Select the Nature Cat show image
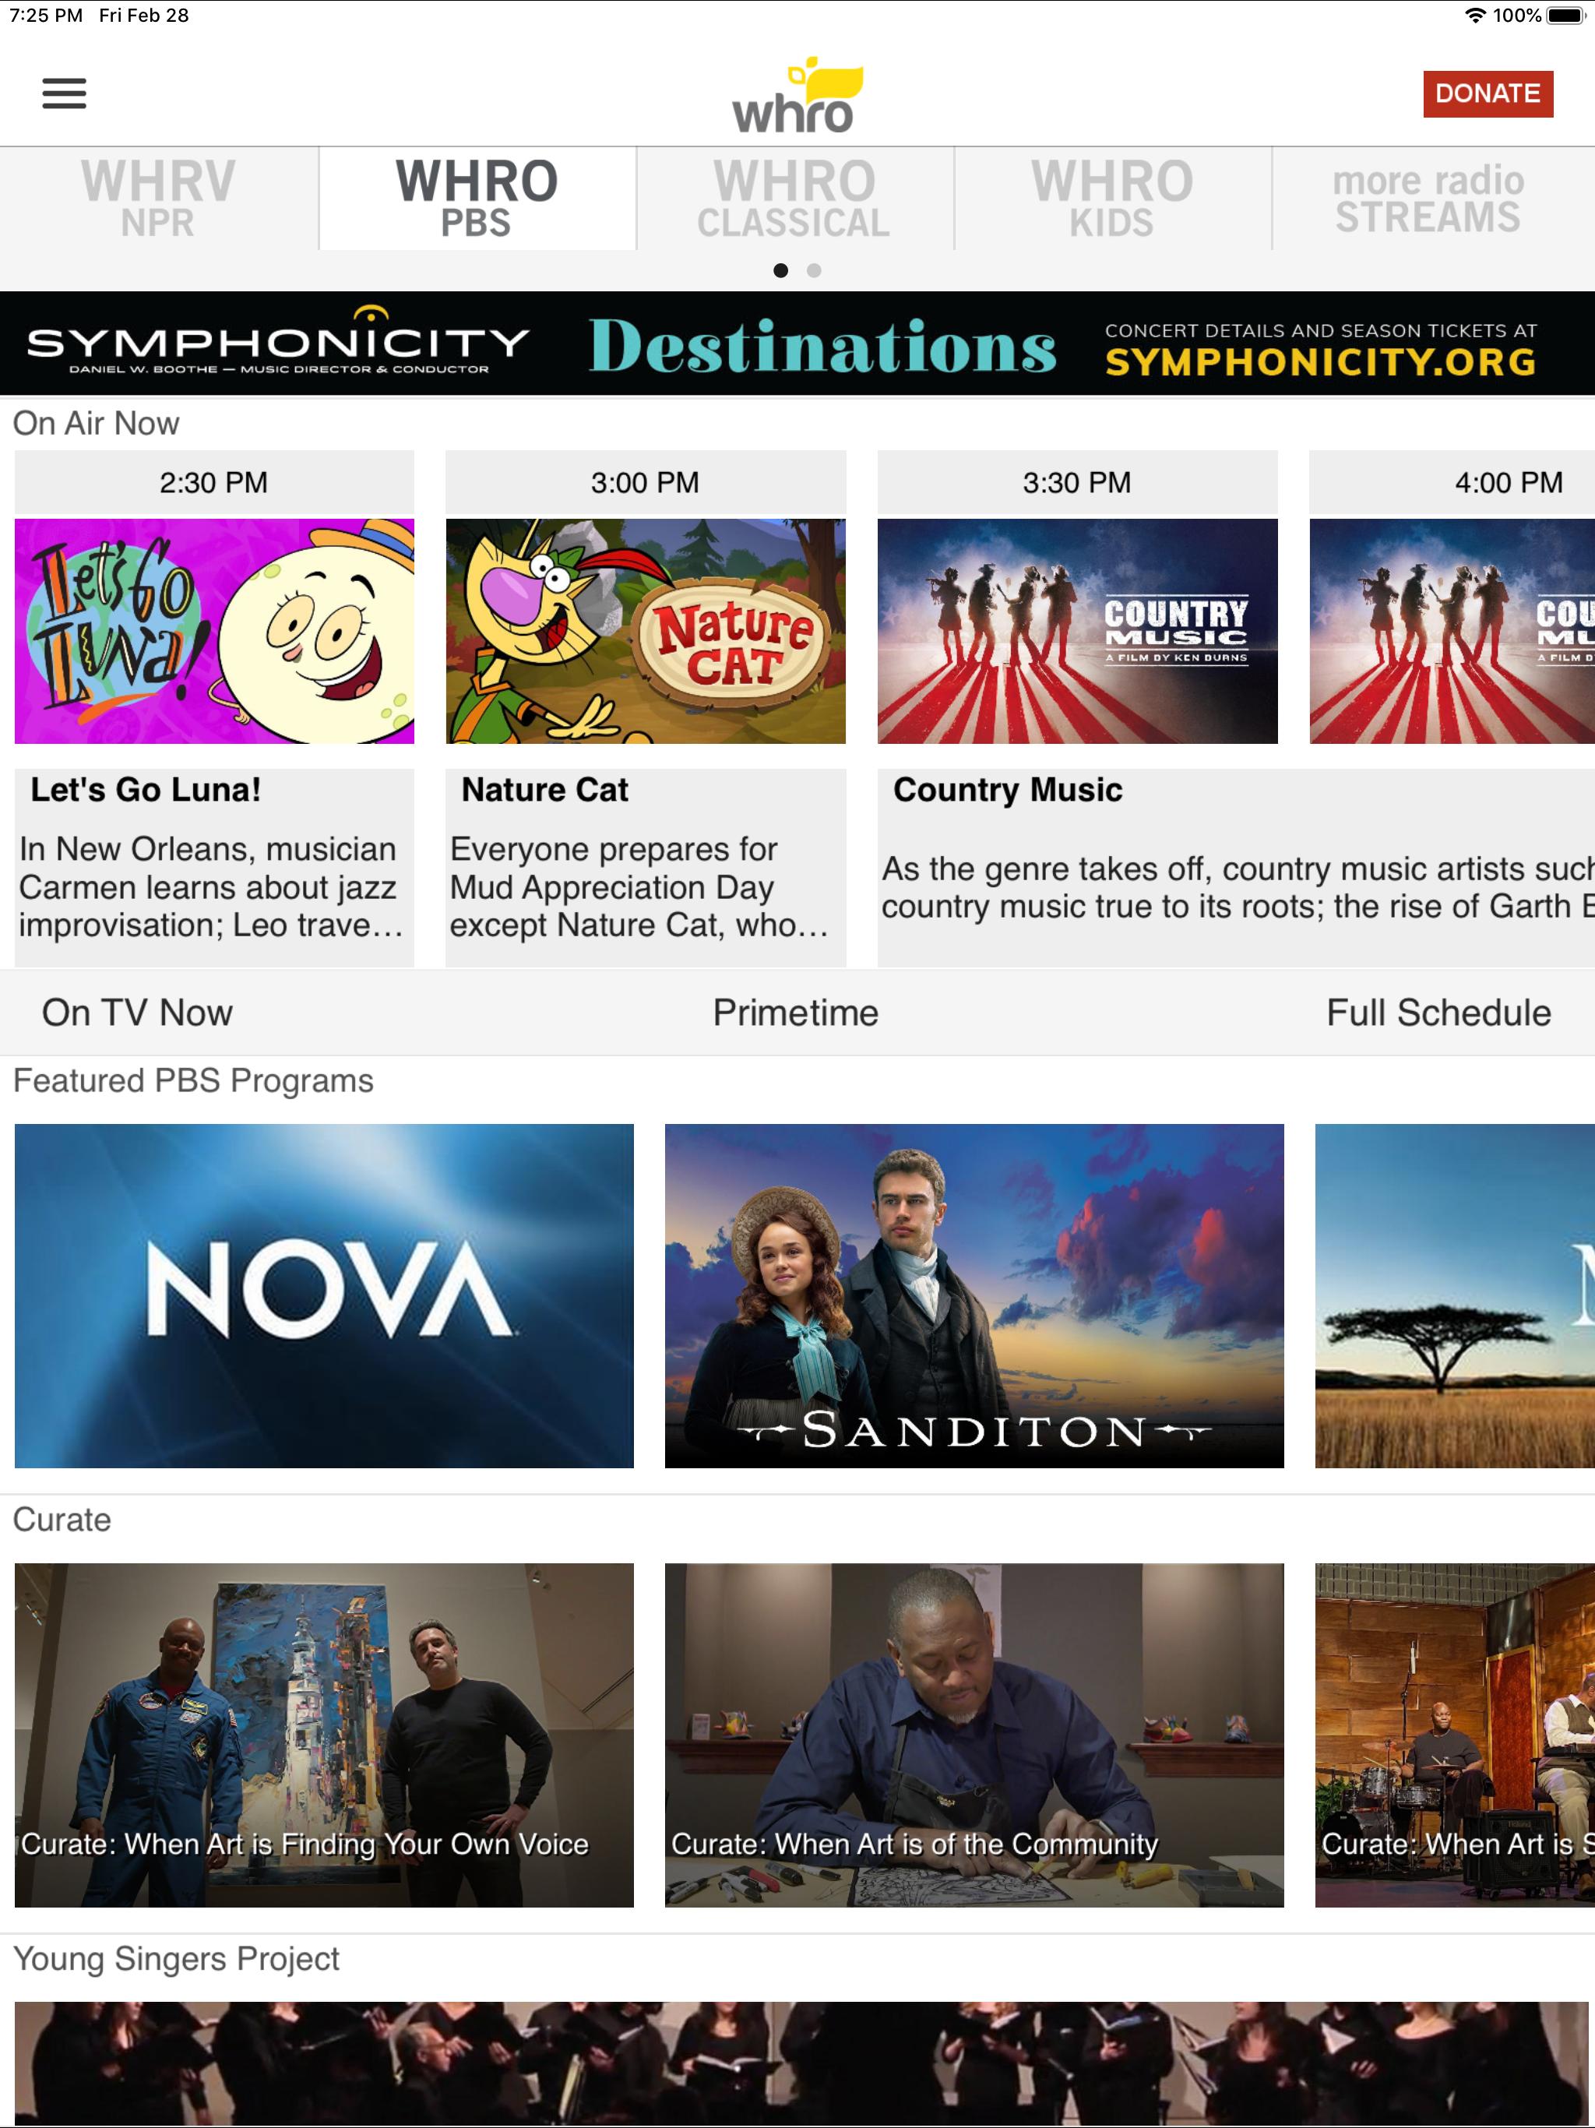Image resolution: width=1595 pixels, height=2128 pixels. click(646, 631)
